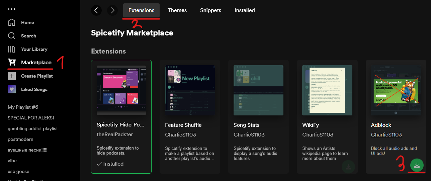Click 'Block all audio ads and UI ads!' text
Image resolution: width=431 pixels, height=181 pixels.
click(394, 151)
